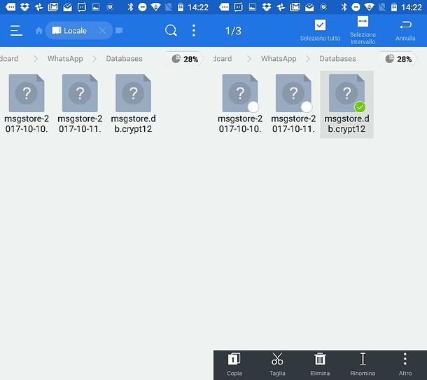This screenshot has height=380, width=427.
Task: Tick the empty circle on msgstore-2017-10-11
Action: (306, 107)
